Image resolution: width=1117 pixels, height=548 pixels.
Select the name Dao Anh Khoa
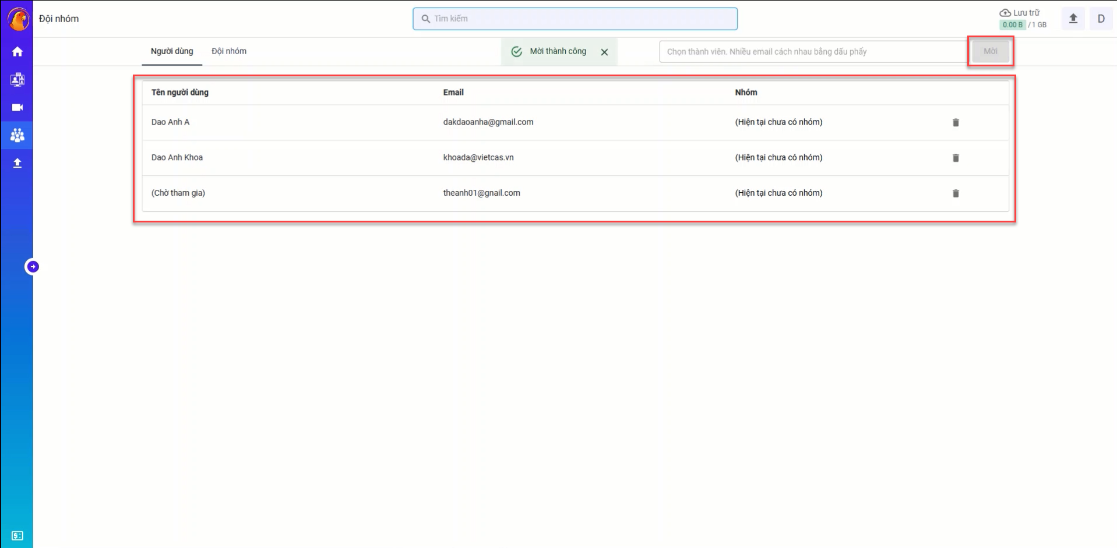pos(177,157)
